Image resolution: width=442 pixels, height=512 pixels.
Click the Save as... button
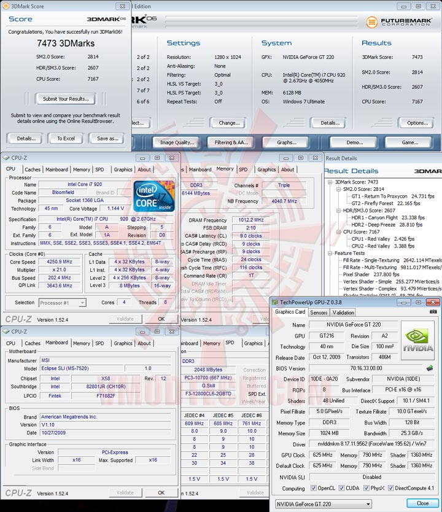107,139
